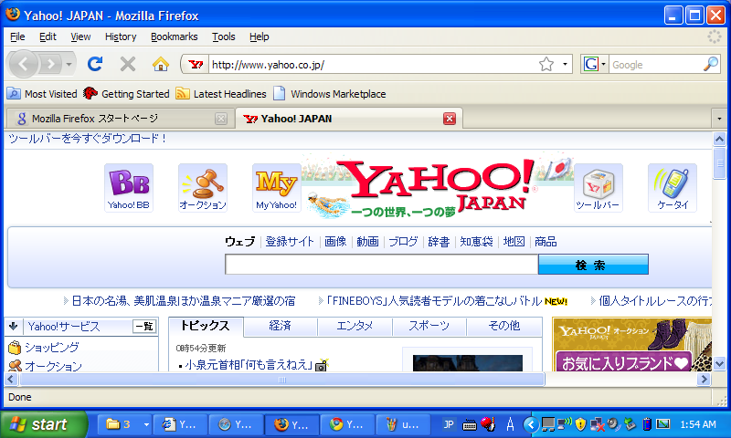Open the Google search engine dropdown

(603, 64)
